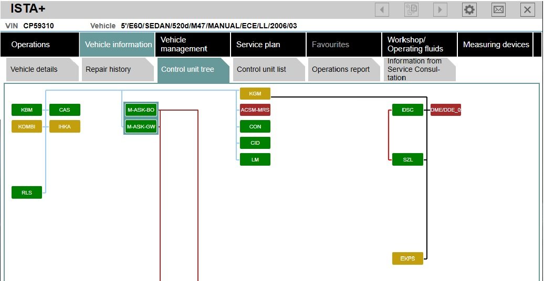Click the back arrow navigation icon
Viewport: 544px width, 281px height.
382,9
